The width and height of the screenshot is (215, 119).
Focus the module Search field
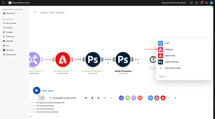[184, 77]
